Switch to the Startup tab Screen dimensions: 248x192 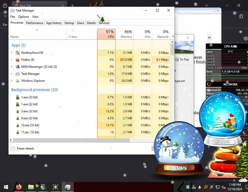(x=69, y=23)
